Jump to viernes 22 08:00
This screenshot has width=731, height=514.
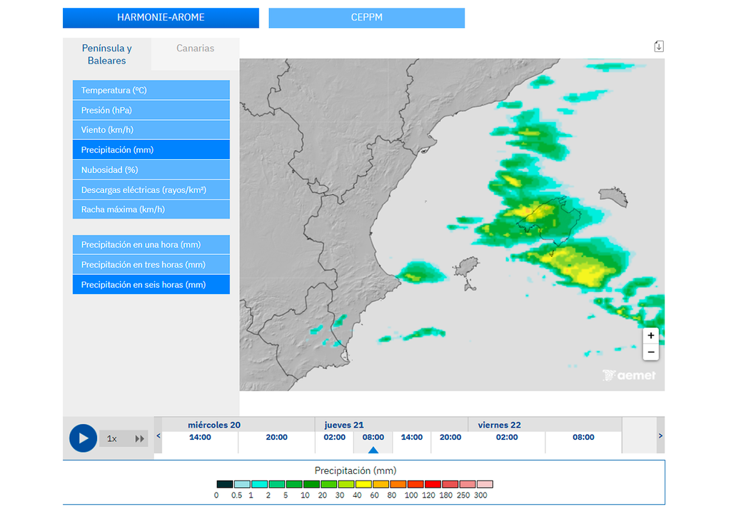click(583, 437)
